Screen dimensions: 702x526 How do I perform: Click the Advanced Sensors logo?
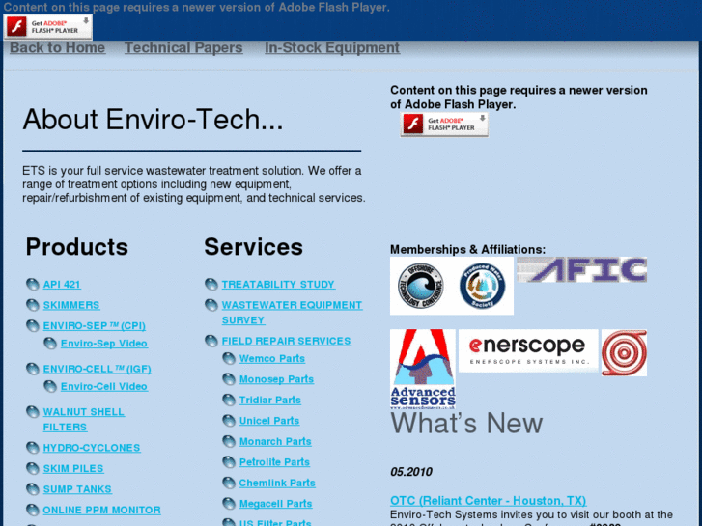(423, 370)
